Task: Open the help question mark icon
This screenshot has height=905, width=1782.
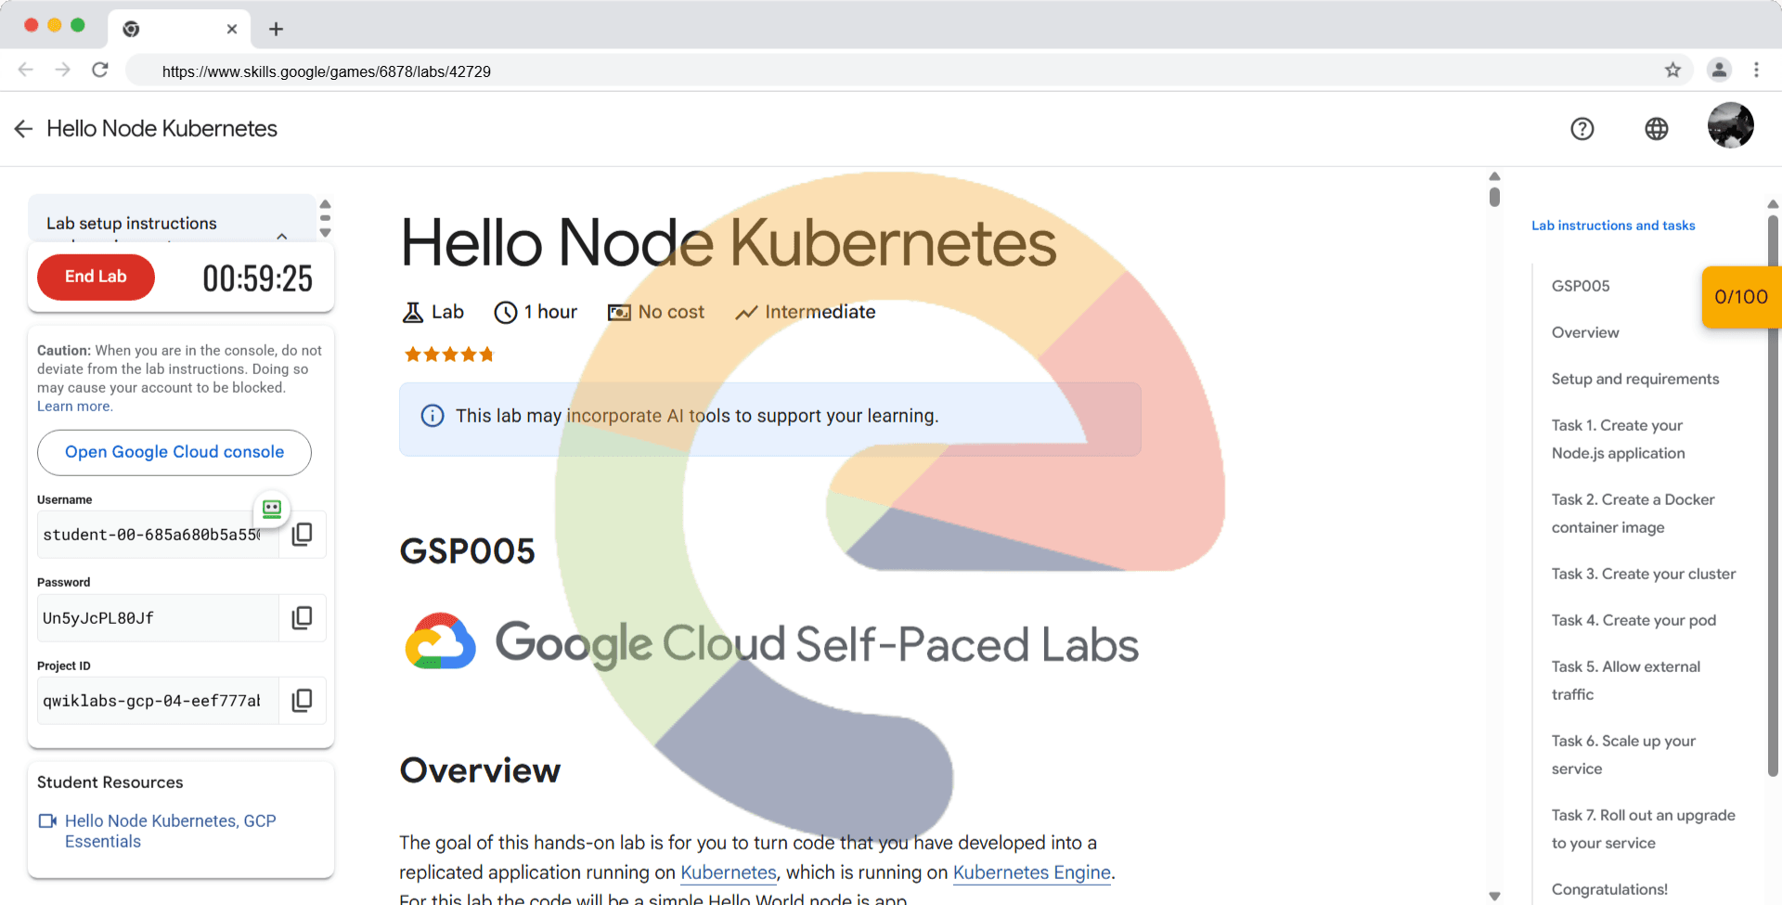Action: 1582,129
